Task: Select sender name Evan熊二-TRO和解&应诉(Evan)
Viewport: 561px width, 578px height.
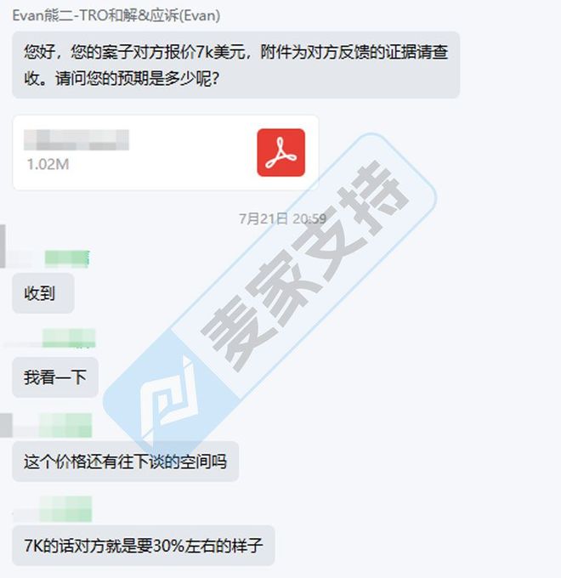Action: [x=116, y=15]
